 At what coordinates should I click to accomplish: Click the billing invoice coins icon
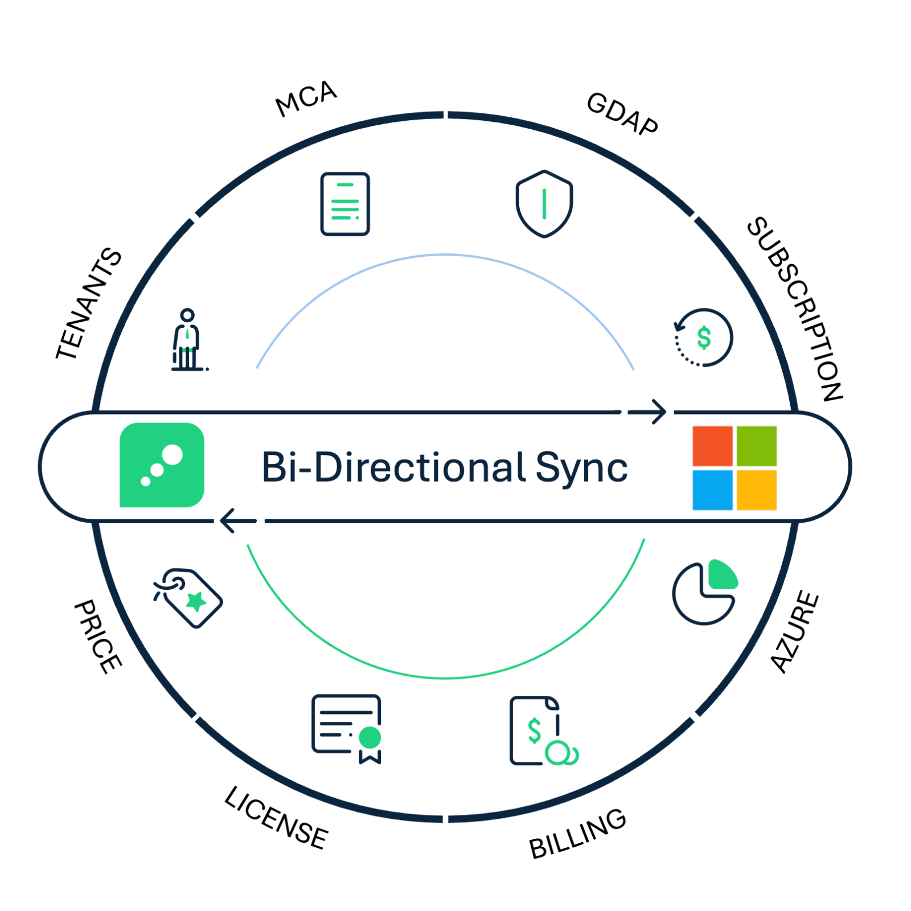tap(544, 731)
